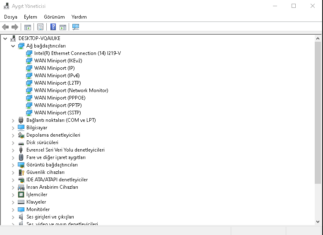Scan for hardware changes toolbar icon
This screenshot has width=323, height=235.
(x=76, y=27)
